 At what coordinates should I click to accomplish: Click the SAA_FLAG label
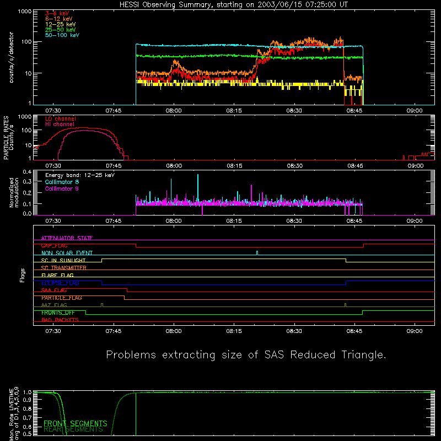(54, 290)
